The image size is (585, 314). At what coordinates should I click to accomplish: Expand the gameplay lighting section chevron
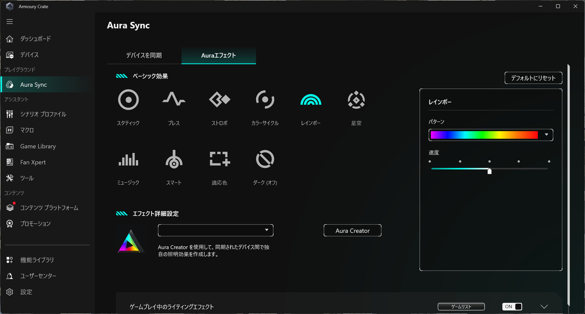(545, 307)
